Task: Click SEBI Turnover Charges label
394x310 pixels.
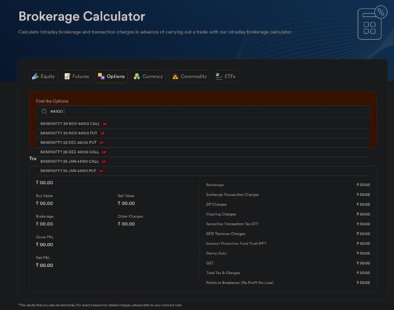Action: pos(226,234)
